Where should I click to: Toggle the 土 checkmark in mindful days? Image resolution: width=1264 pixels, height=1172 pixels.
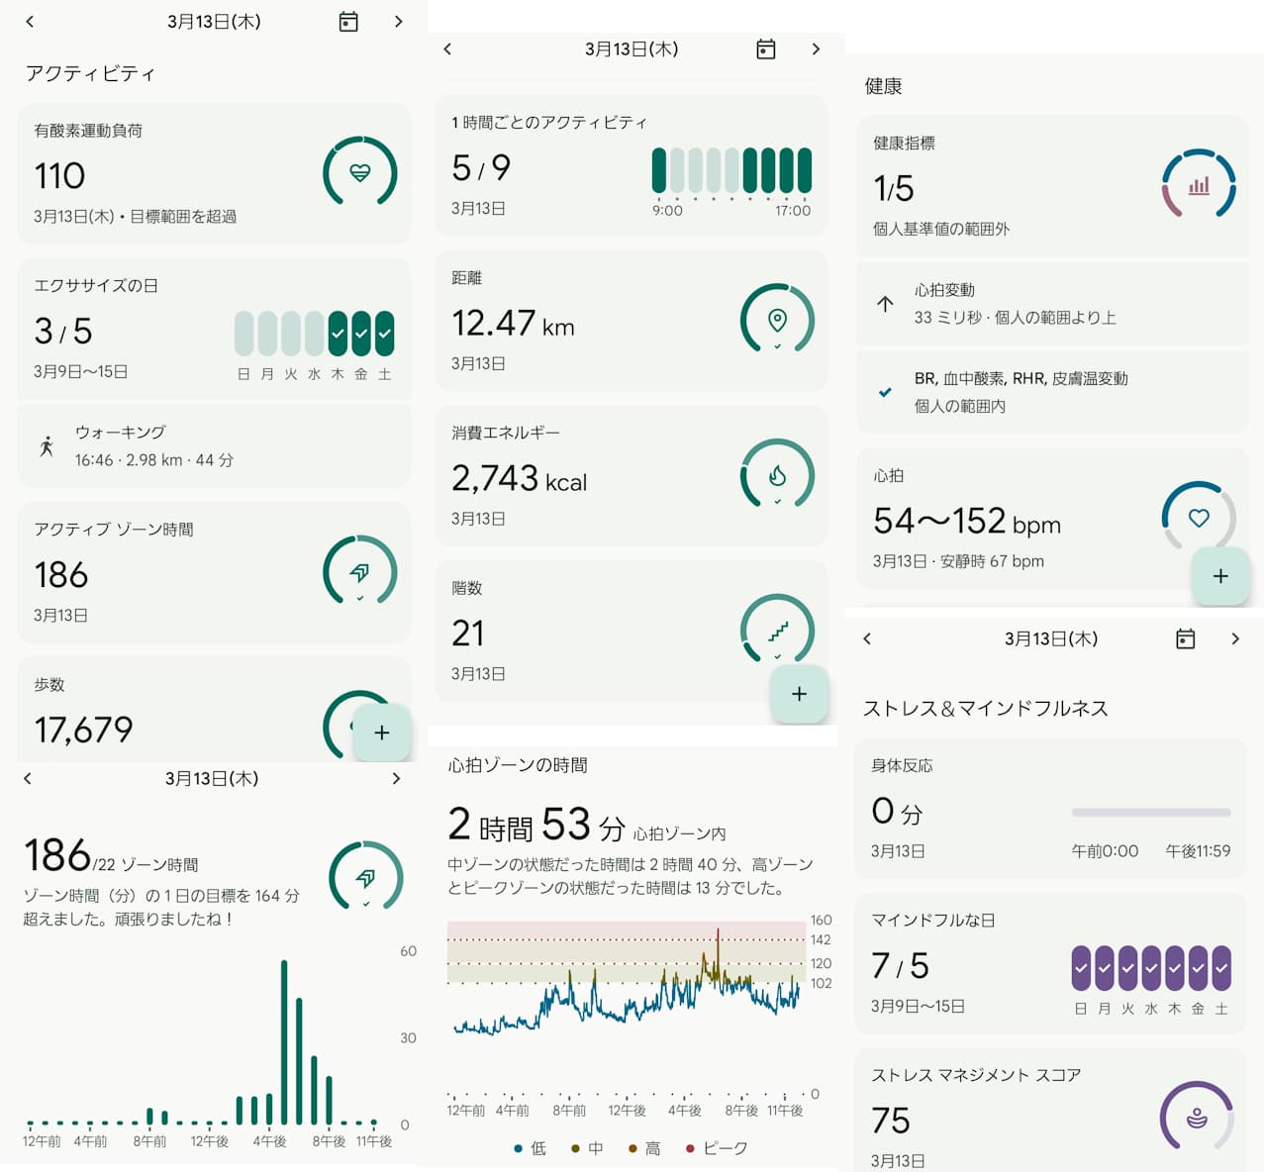coord(1220,968)
